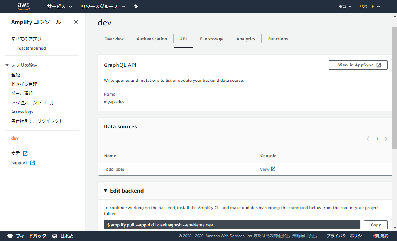Open メール通知 settings

[x=22, y=93]
